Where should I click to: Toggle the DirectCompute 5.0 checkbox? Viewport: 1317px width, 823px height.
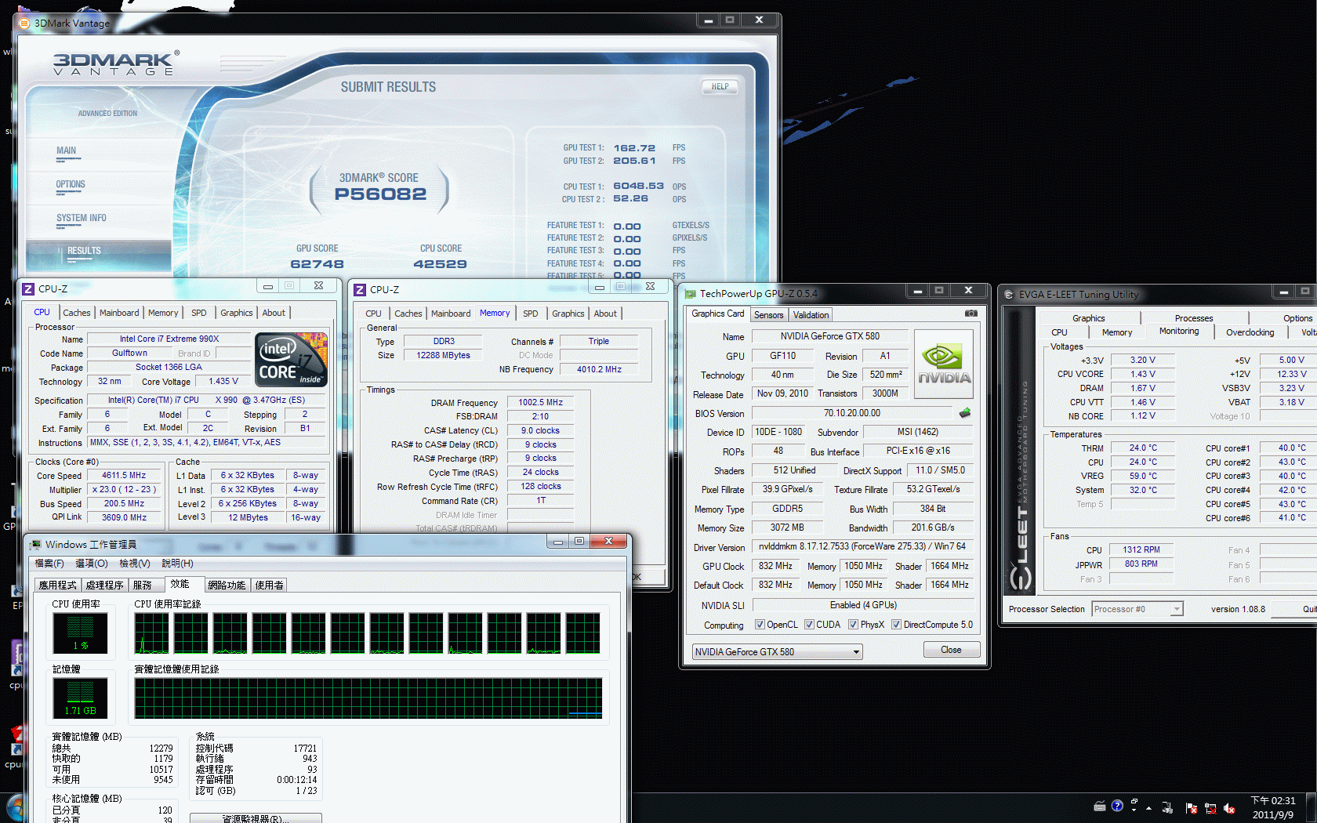pos(896,625)
